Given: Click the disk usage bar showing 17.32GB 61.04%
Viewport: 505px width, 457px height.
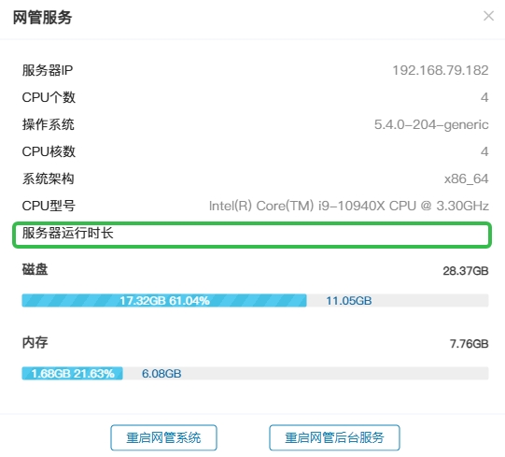Looking at the screenshot, I should coord(164,301).
